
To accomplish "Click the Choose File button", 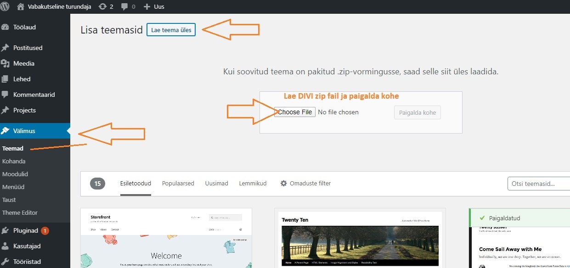I will click(295, 112).
